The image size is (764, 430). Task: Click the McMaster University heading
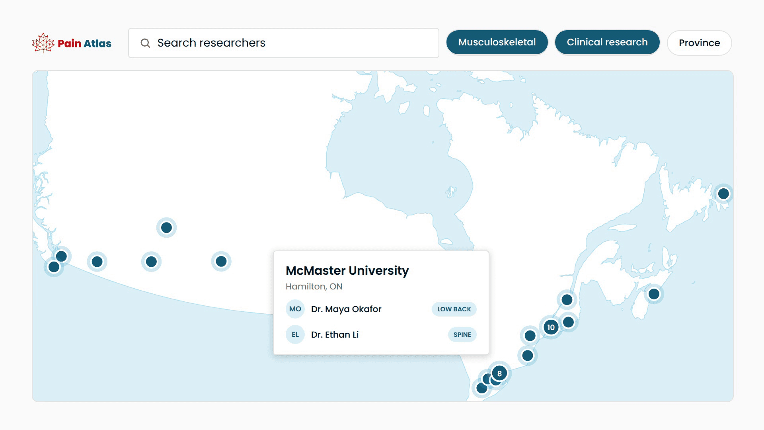[x=347, y=271]
